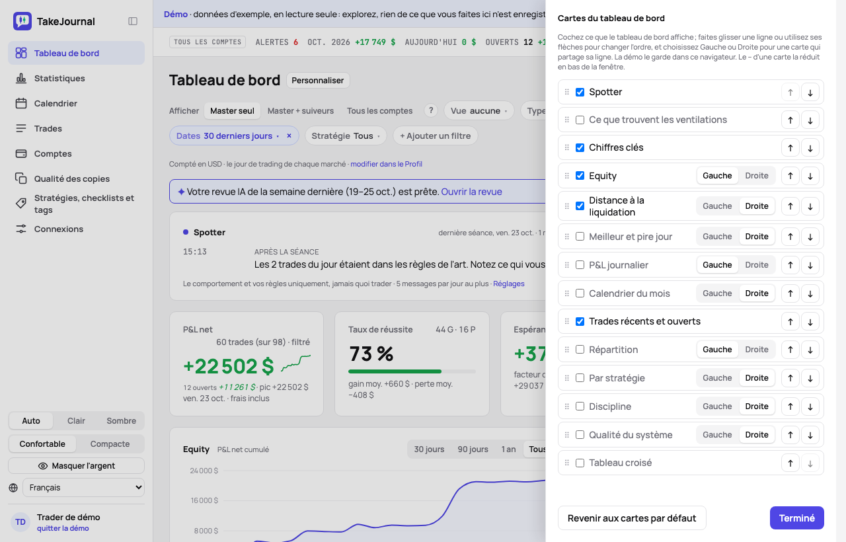
Task: Open the Vue aucune dropdown
Action: pyautogui.click(x=479, y=110)
